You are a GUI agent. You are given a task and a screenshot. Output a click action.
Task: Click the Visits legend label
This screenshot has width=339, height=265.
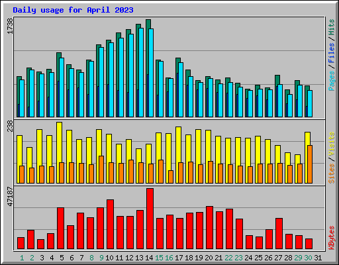[x=332, y=144]
